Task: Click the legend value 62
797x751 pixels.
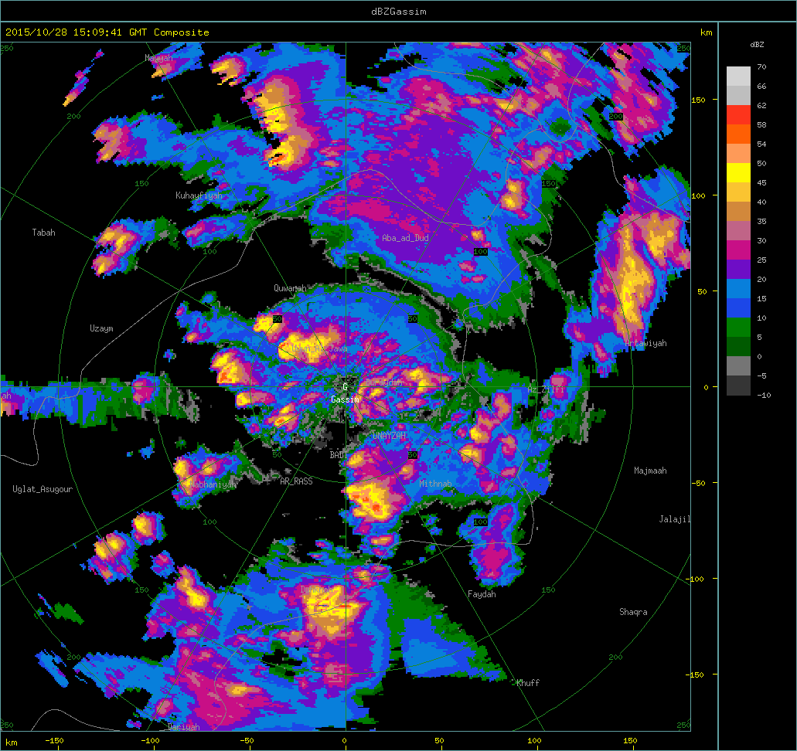Action: coord(761,105)
